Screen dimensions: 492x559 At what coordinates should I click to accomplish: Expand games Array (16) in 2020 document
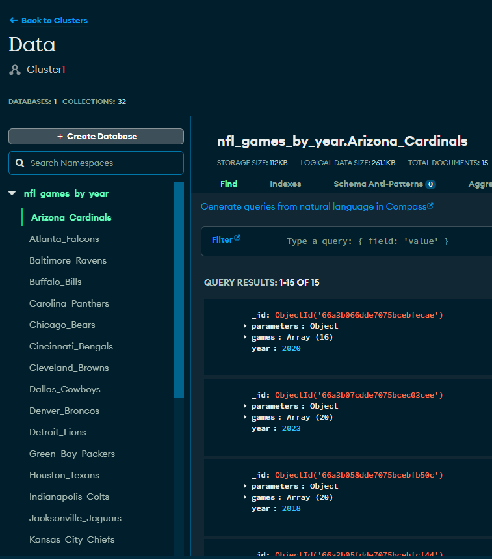coord(245,337)
